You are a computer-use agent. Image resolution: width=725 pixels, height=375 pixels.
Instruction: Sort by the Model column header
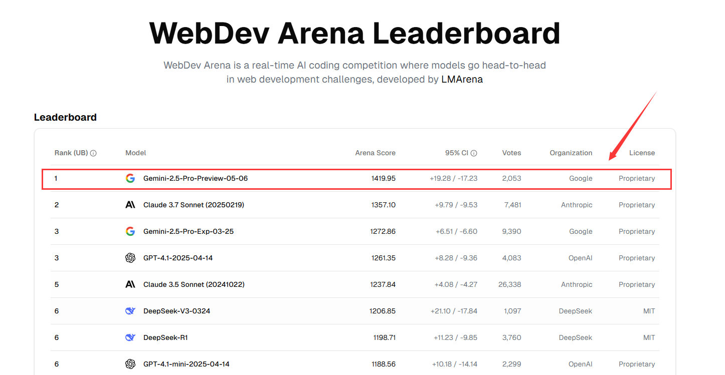coord(136,153)
